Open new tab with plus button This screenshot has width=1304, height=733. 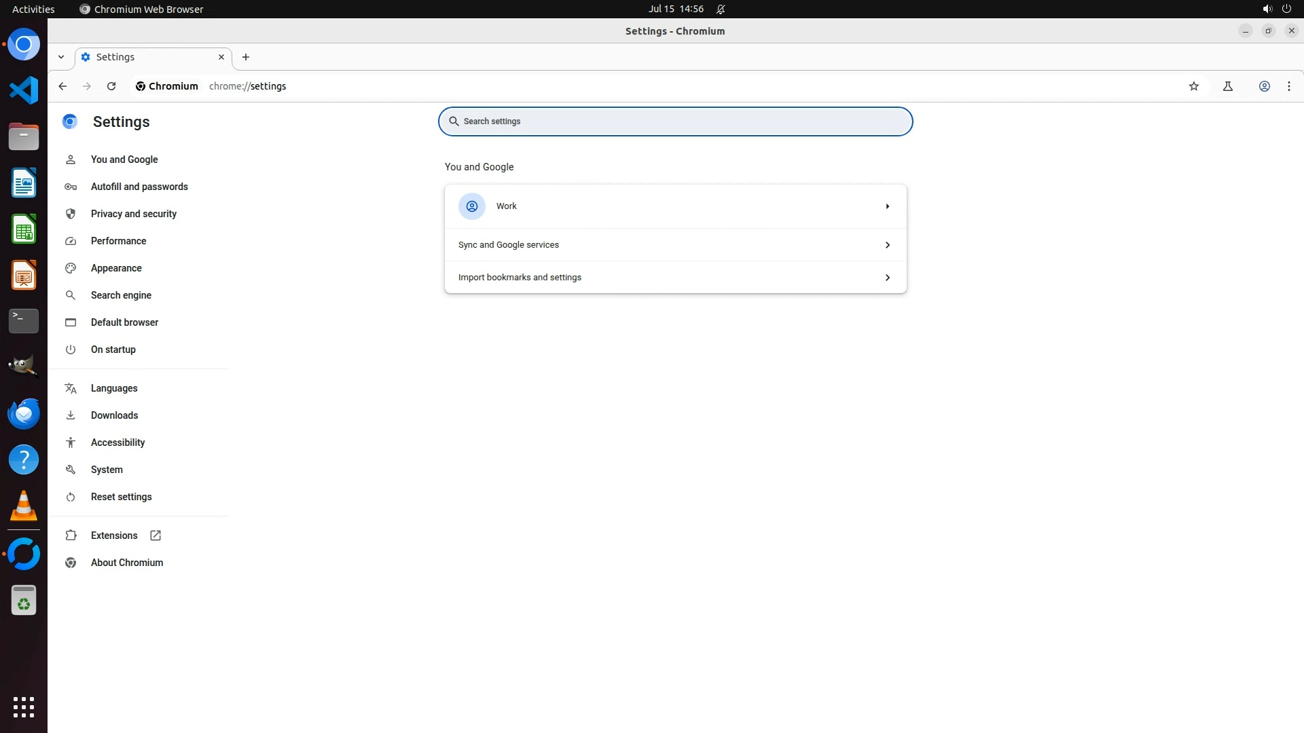[x=246, y=57]
